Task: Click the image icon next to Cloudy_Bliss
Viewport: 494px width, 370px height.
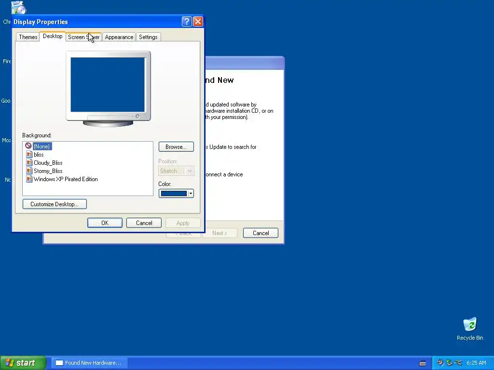Action: (29, 163)
